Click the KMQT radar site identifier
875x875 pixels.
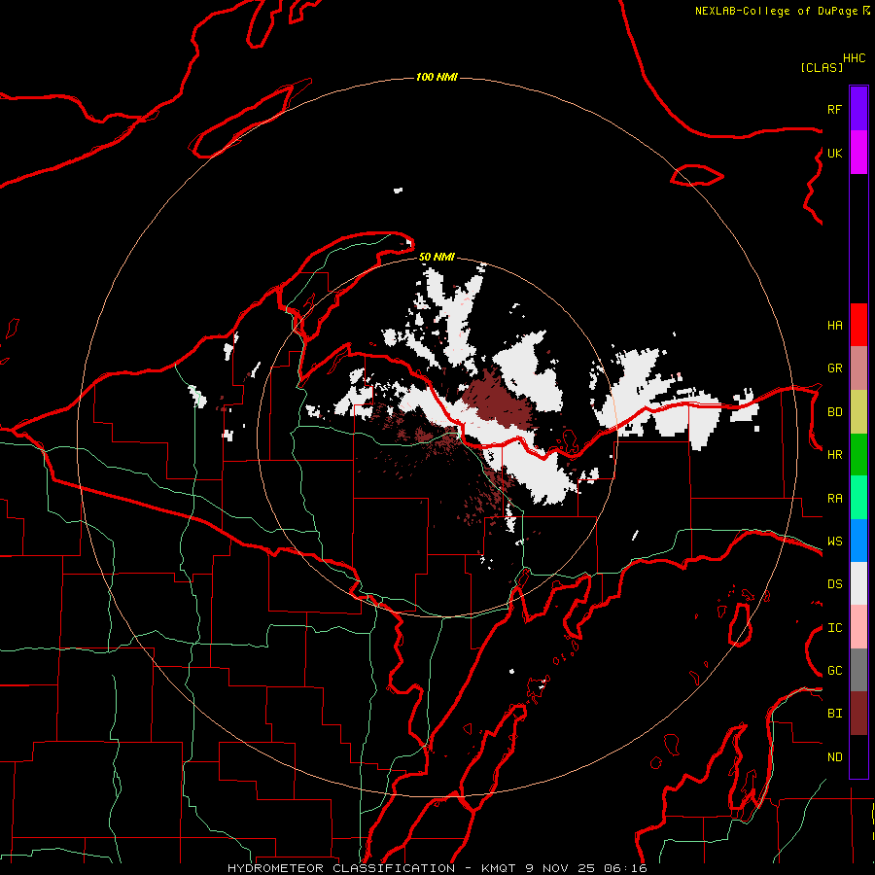(x=499, y=868)
